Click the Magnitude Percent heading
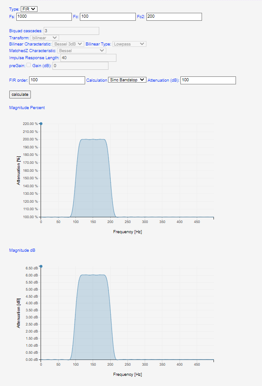This screenshot has height=386, width=262. coord(27,108)
